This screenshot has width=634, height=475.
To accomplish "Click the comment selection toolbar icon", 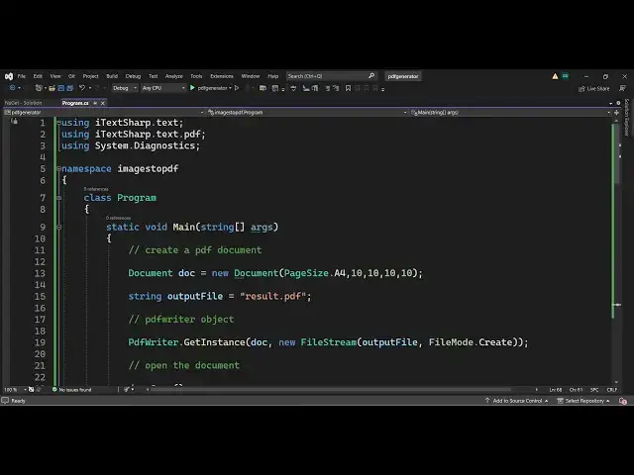I will click(328, 88).
